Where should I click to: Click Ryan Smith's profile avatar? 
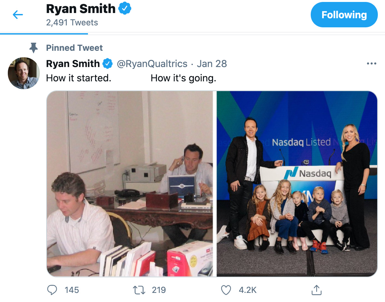23,73
